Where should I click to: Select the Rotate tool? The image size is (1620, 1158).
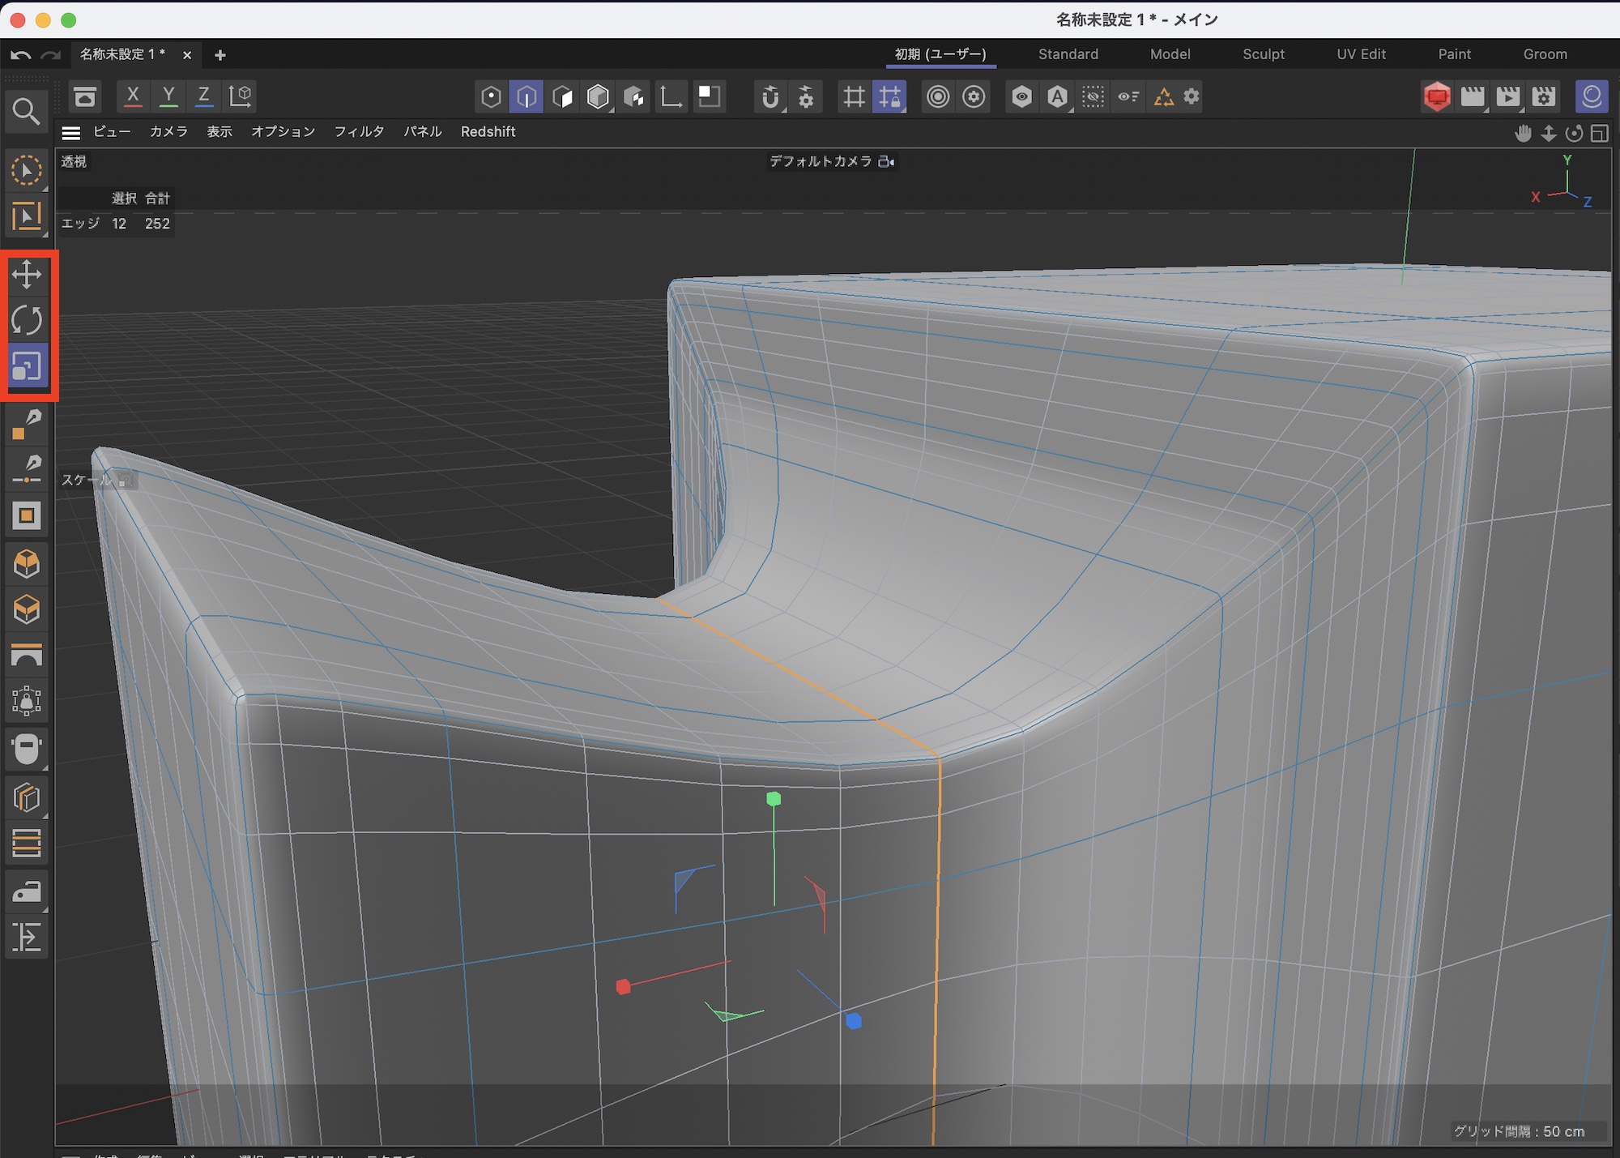click(27, 321)
